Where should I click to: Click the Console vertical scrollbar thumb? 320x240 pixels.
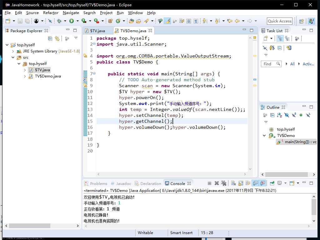point(314,207)
